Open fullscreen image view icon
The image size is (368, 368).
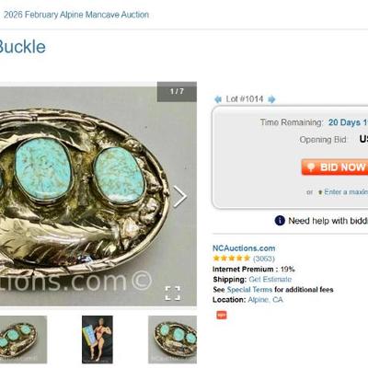[x=172, y=293]
